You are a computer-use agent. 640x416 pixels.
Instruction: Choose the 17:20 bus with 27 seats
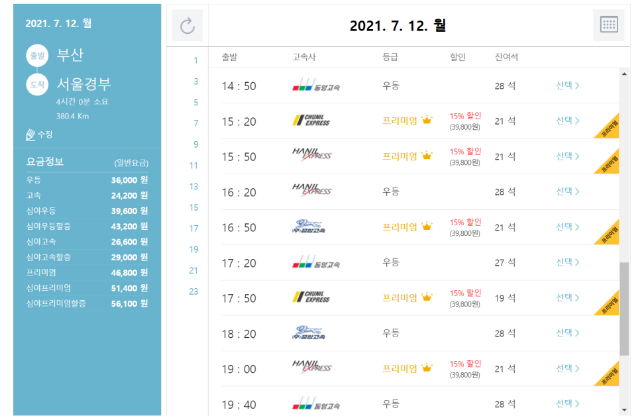coord(567,262)
